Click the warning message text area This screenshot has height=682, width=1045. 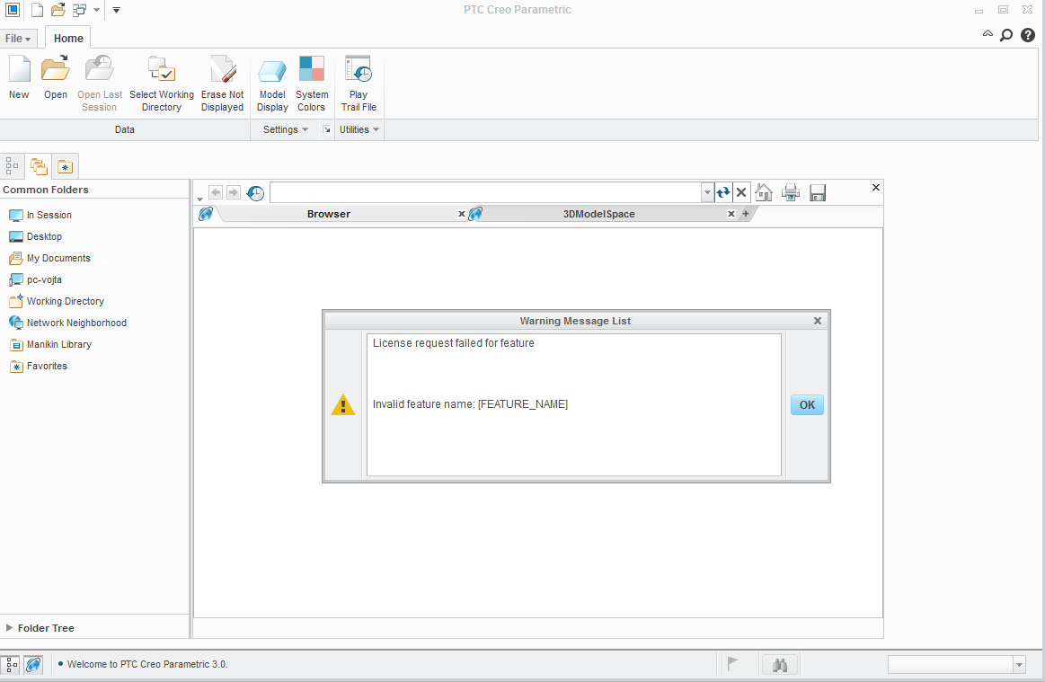pyautogui.click(x=574, y=404)
